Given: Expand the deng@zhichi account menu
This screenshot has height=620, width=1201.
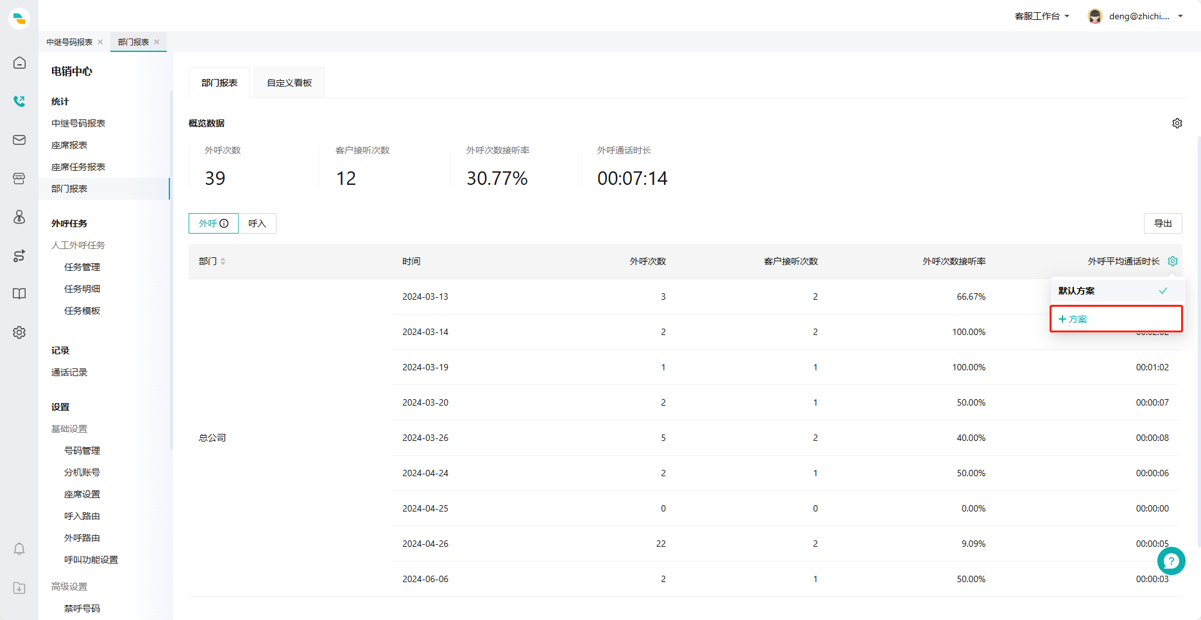Looking at the screenshot, I should [1145, 16].
